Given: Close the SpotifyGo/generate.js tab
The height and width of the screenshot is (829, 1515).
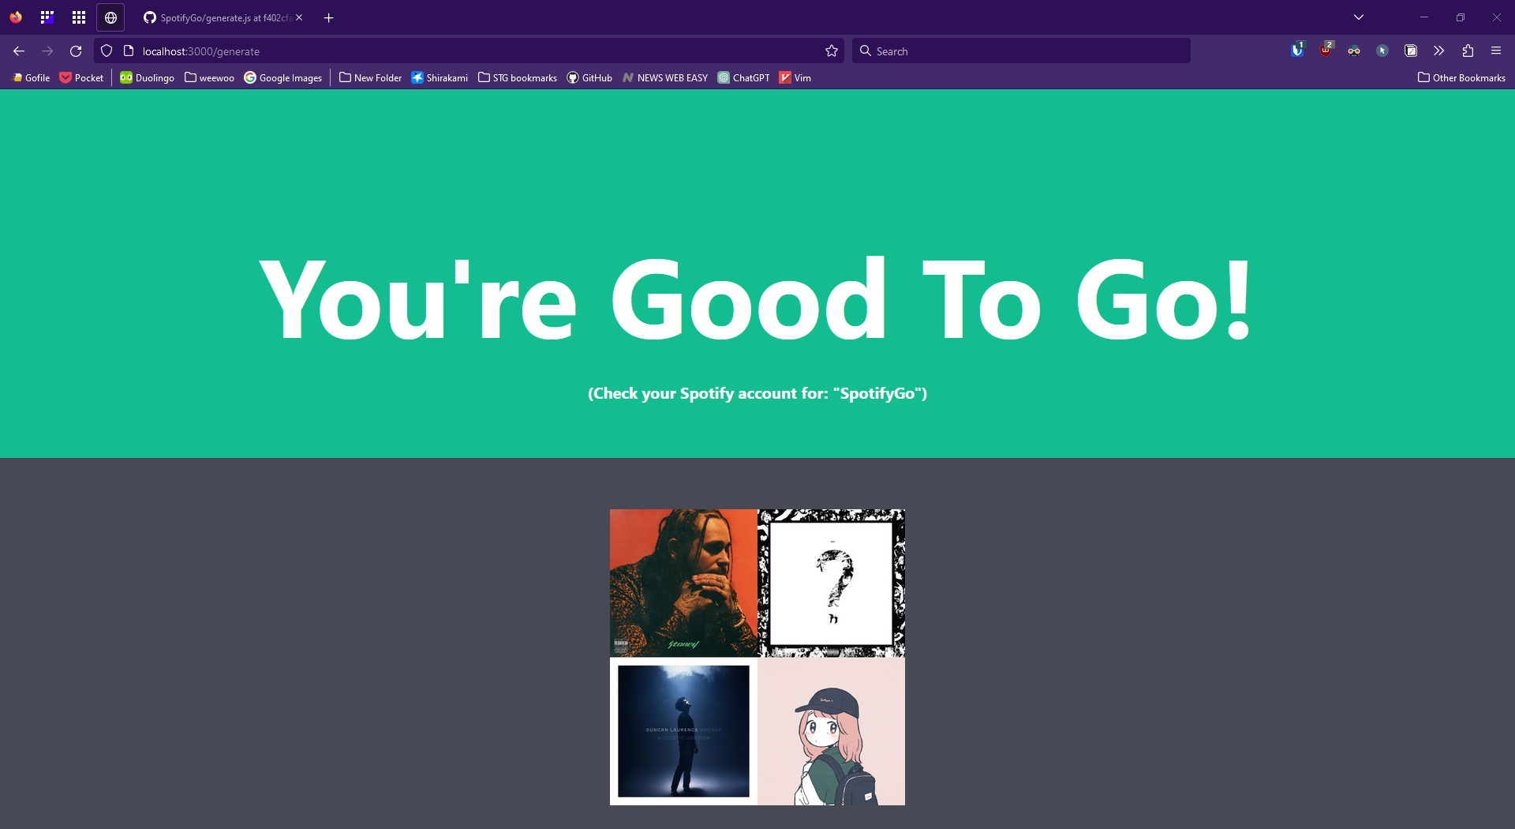Looking at the screenshot, I should click(299, 17).
